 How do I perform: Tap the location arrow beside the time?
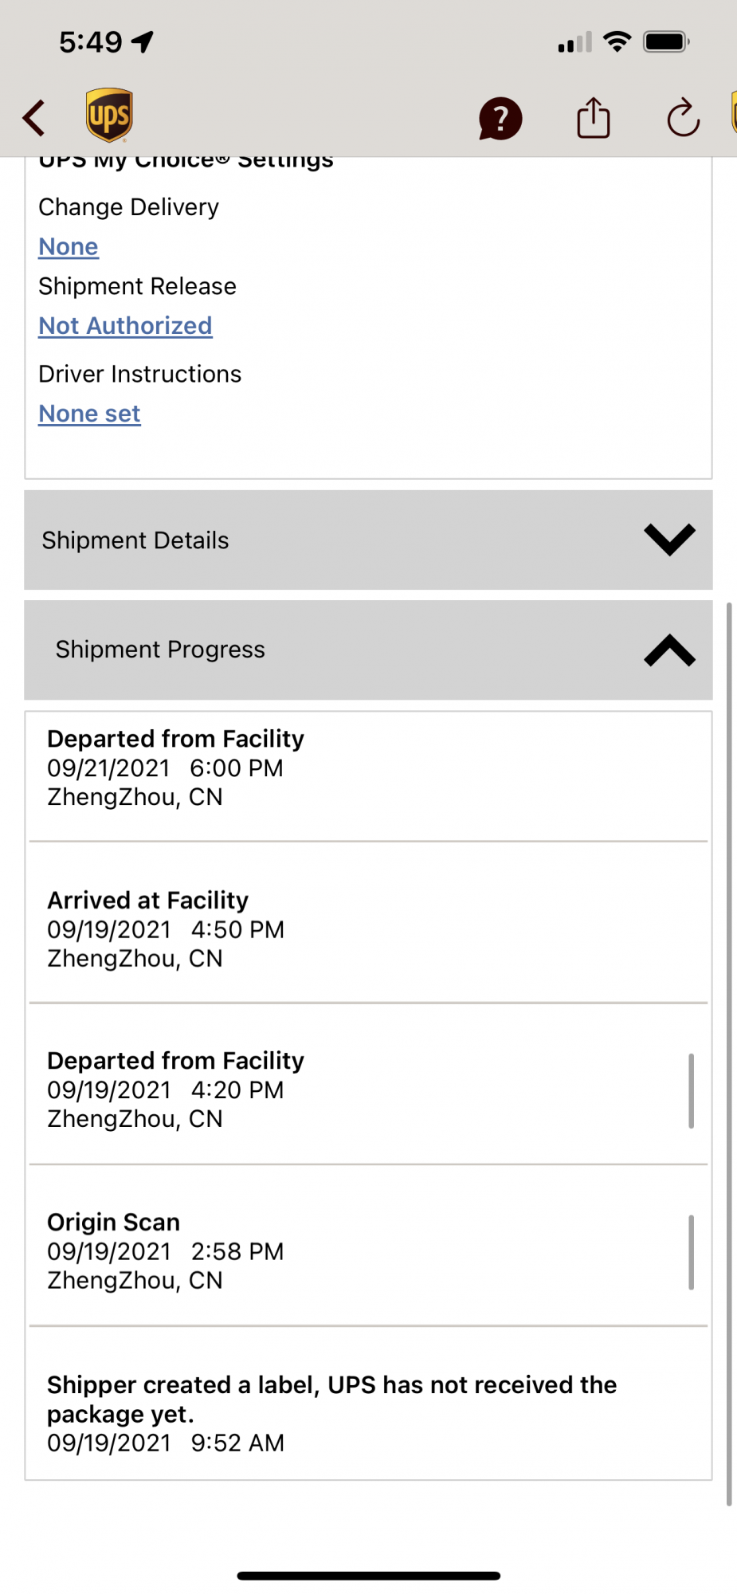[143, 41]
